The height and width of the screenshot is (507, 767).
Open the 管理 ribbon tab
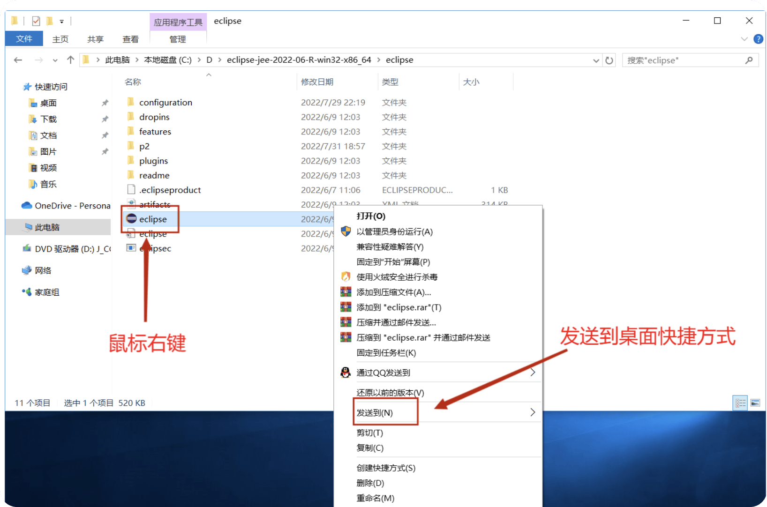pyautogui.click(x=178, y=39)
